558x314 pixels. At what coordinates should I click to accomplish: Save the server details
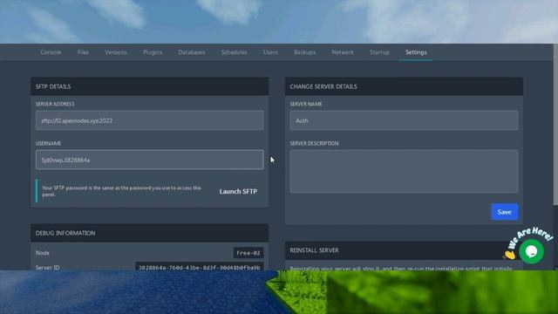(505, 212)
